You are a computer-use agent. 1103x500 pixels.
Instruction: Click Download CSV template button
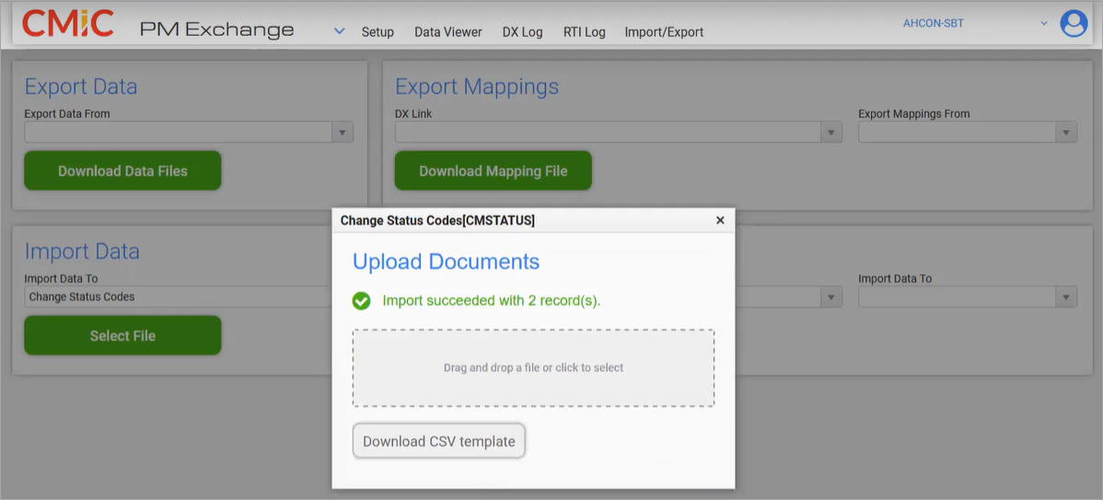coord(439,441)
